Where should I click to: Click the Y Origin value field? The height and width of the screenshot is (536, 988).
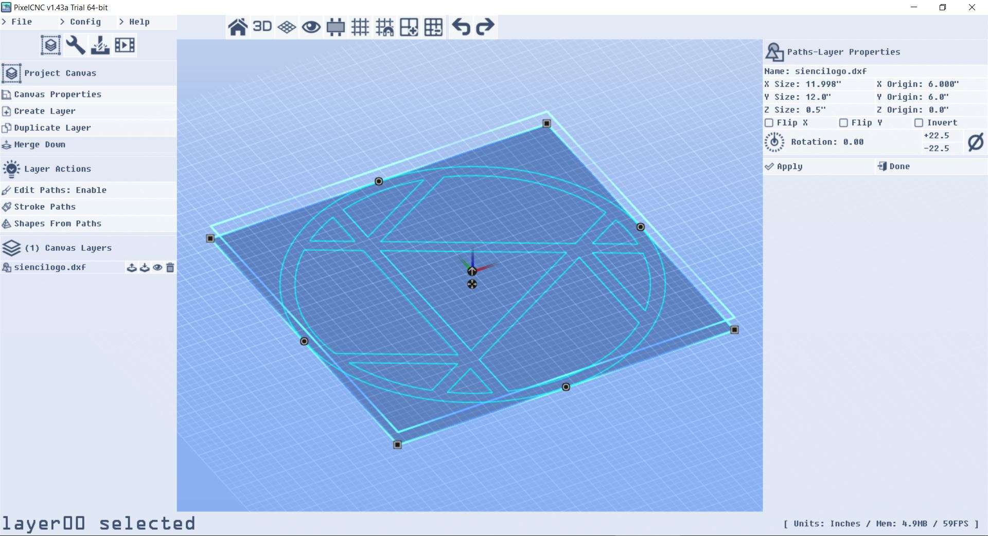931,97
